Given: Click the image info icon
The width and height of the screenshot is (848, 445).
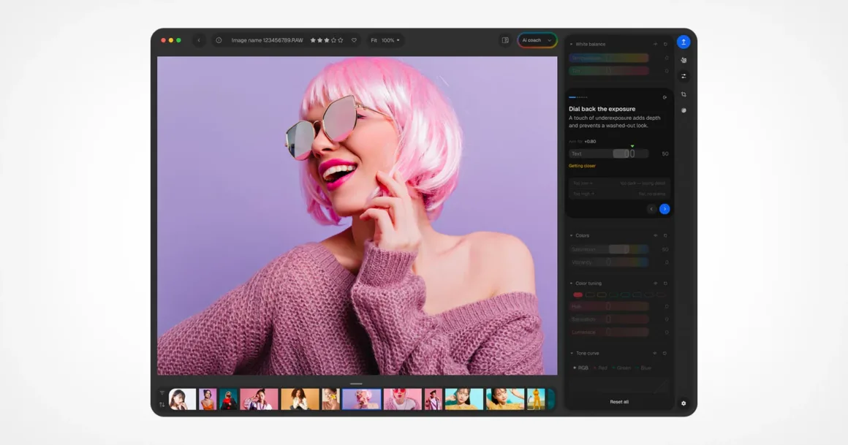Looking at the screenshot, I should (219, 40).
